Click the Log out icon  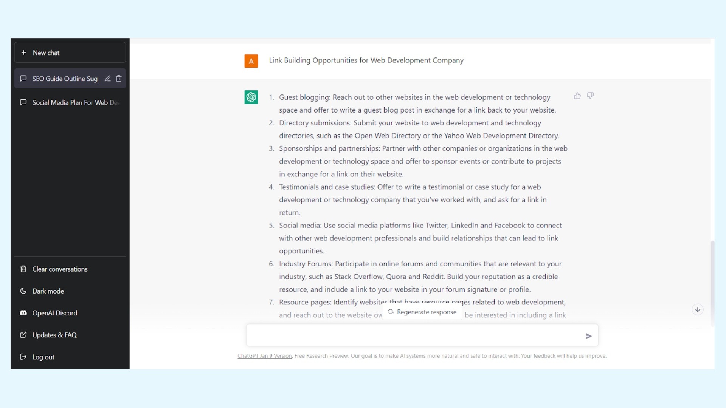click(23, 357)
